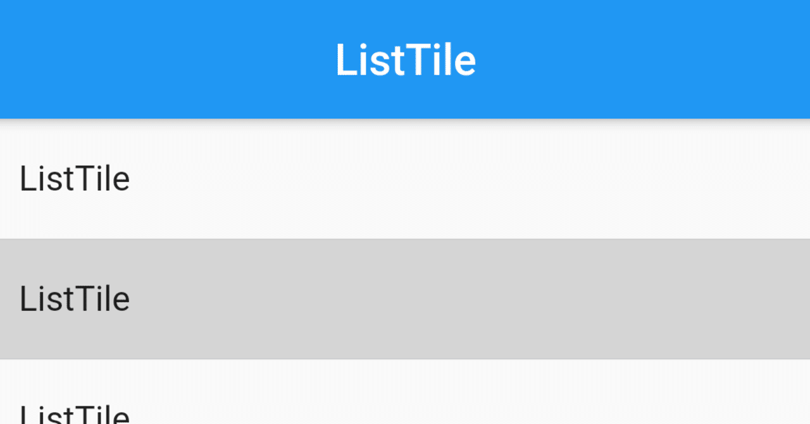Click the bottom ListTile text label
Viewport: 810px width, 424px height.
pyautogui.click(x=74, y=414)
